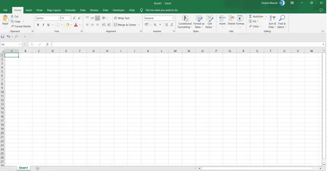Click the Copy icon
327x171 pixels.
tap(12, 21)
